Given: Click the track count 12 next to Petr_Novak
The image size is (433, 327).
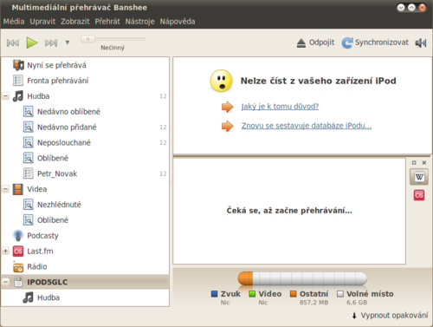Looking at the screenshot, I should click(x=163, y=173).
